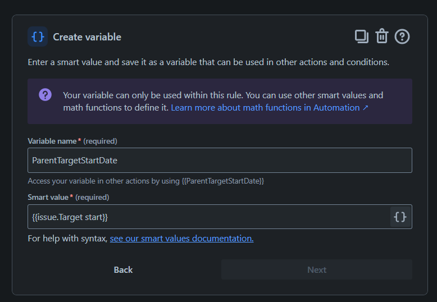Image resolution: width=437 pixels, height=302 pixels.
Task: Open the smart value picker braces button
Action: pos(400,217)
